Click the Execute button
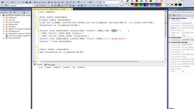 pos(41,5)
